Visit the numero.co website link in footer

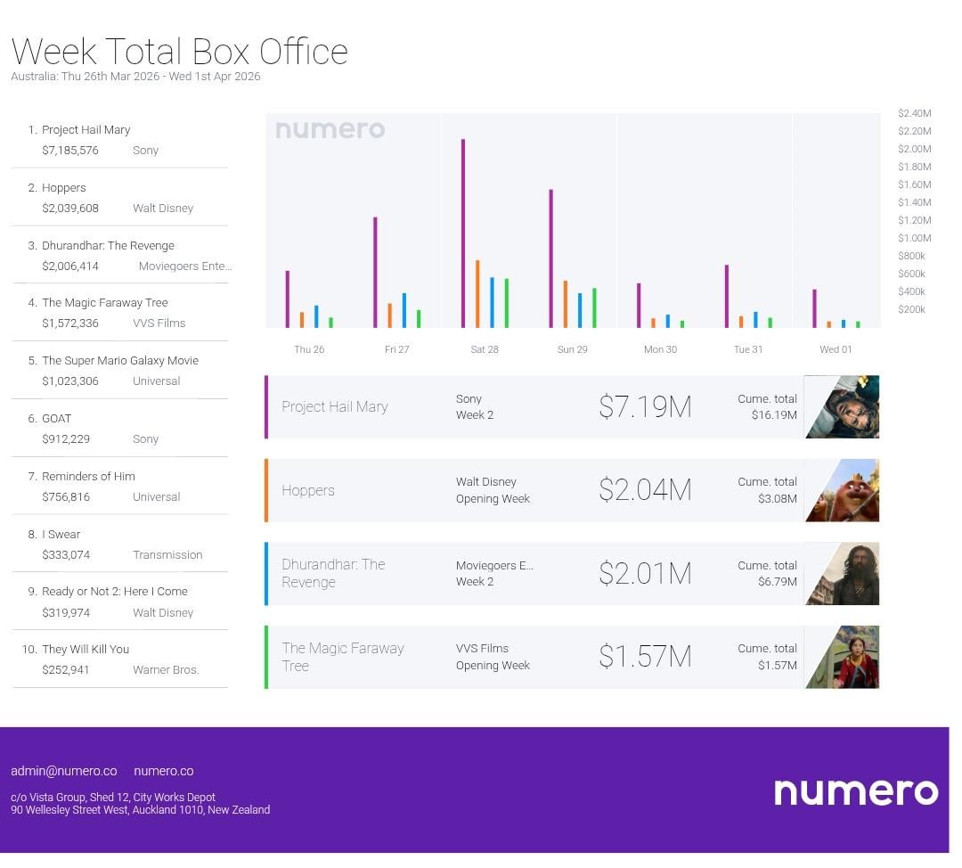[163, 771]
